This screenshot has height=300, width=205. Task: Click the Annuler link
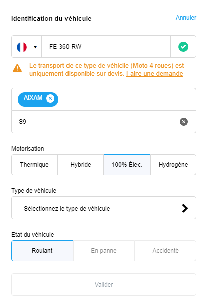[186, 18]
